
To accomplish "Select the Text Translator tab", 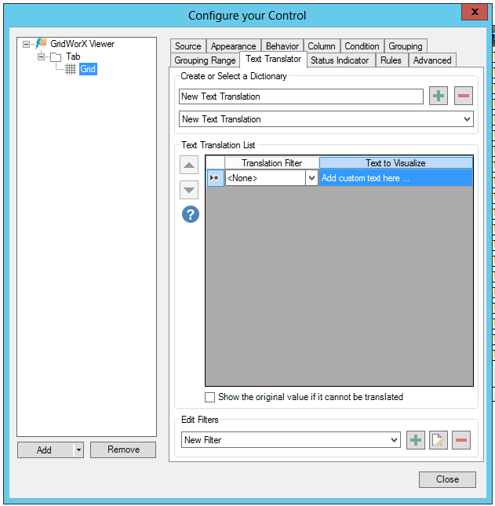I will [273, 59].
